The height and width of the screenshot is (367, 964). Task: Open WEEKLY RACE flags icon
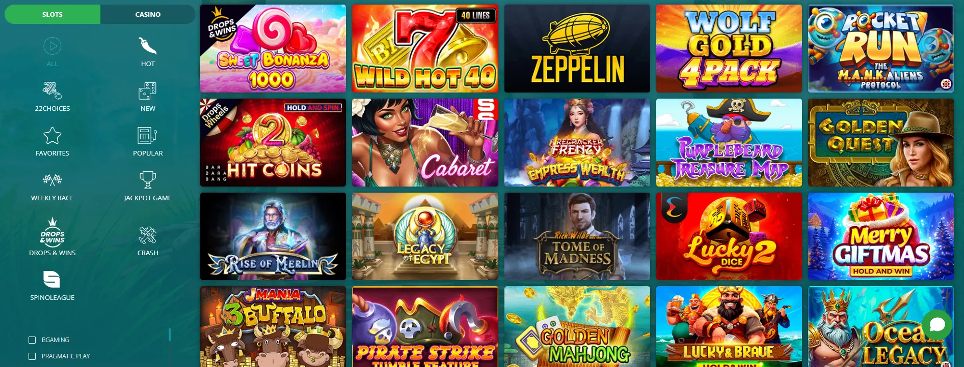(52, 180)
